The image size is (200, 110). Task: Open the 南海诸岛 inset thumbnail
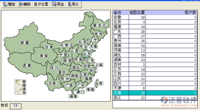click(20, 87)
